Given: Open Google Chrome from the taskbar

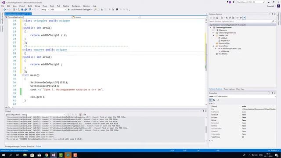Looking at the screenshot, I should click(47, 155).
